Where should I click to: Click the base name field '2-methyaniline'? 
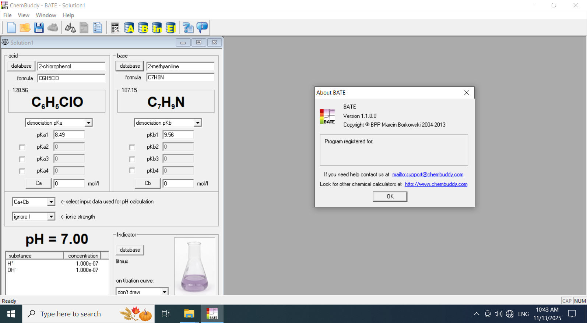click(x=180, y=66)
